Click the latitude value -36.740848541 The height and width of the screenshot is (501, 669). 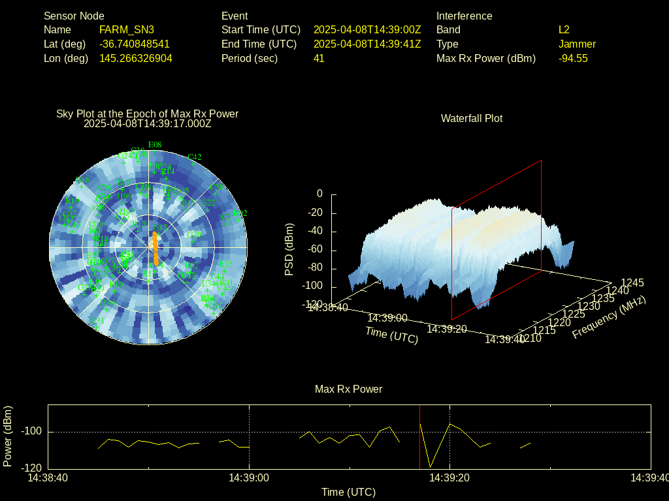[135, 44]
